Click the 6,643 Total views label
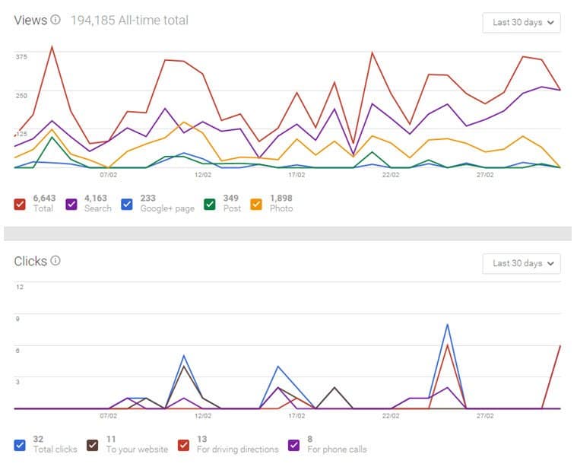 coord(44,203)
